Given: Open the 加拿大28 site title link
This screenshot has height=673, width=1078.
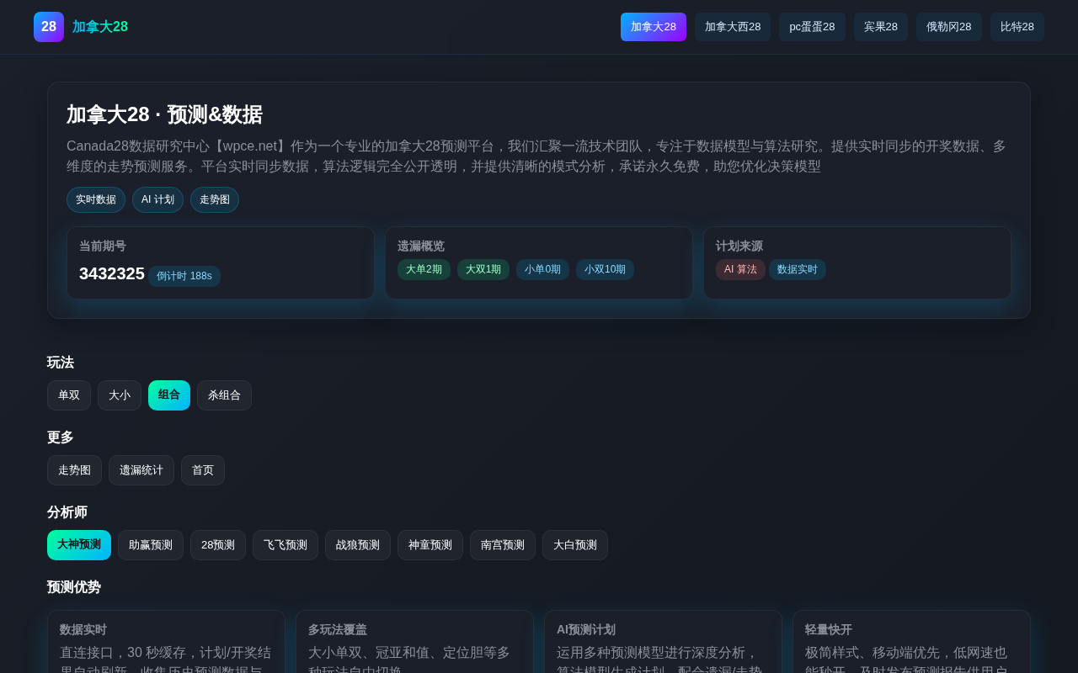Looking at the screenshot, I should click(100, 27).
